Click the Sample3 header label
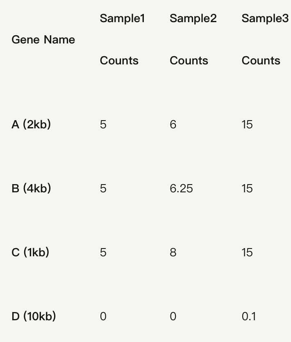Image resolution: width=291 pixels, height=342 pixels. tap(265, 18)
